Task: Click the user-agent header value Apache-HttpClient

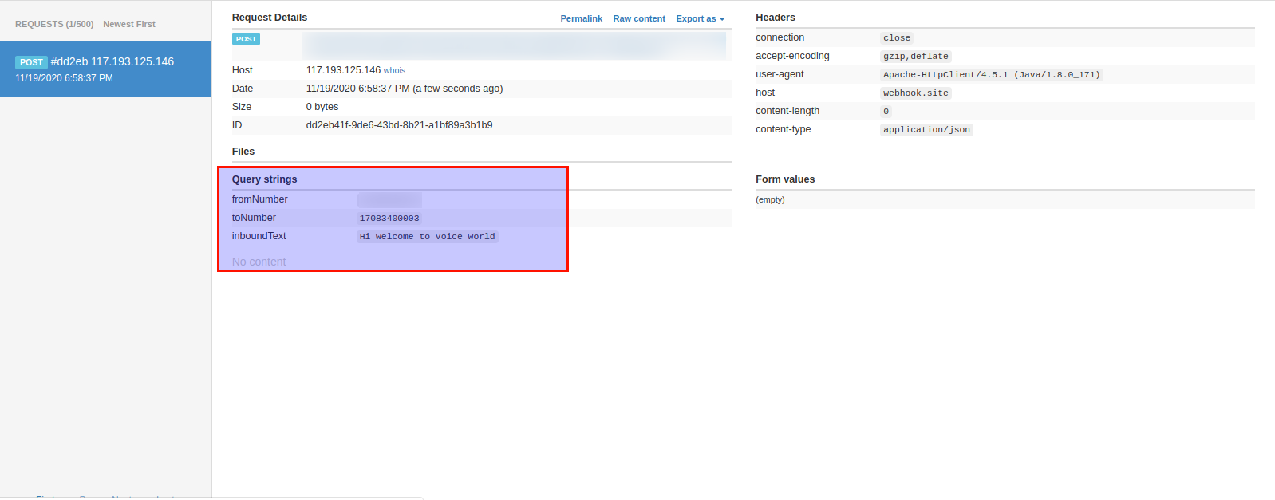Action: point(991,75)
